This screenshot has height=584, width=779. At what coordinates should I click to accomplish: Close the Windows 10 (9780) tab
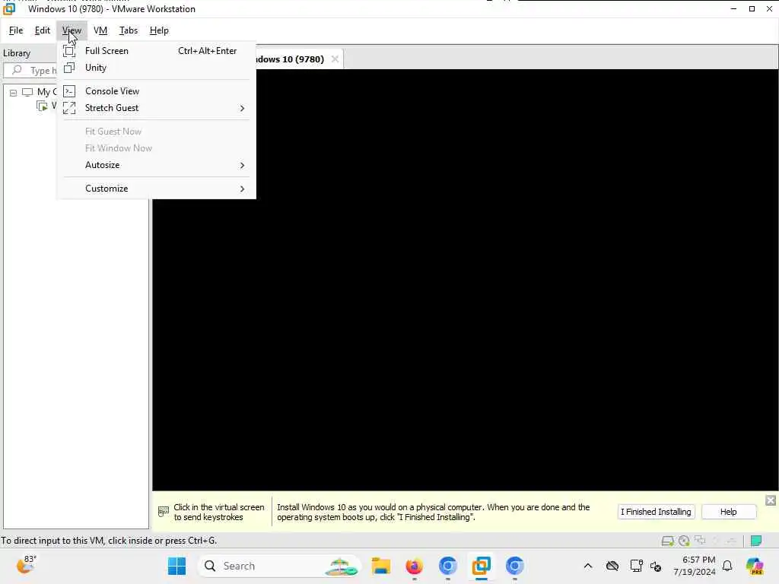[335, 59]
